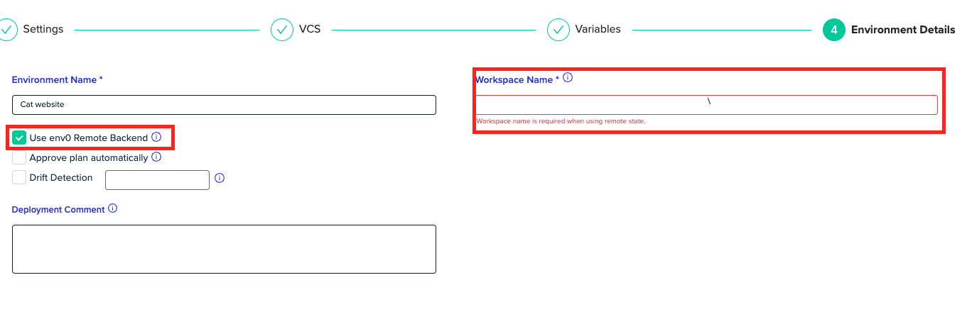Click the 'Approve plan automatically' label text

pos(89,158)
